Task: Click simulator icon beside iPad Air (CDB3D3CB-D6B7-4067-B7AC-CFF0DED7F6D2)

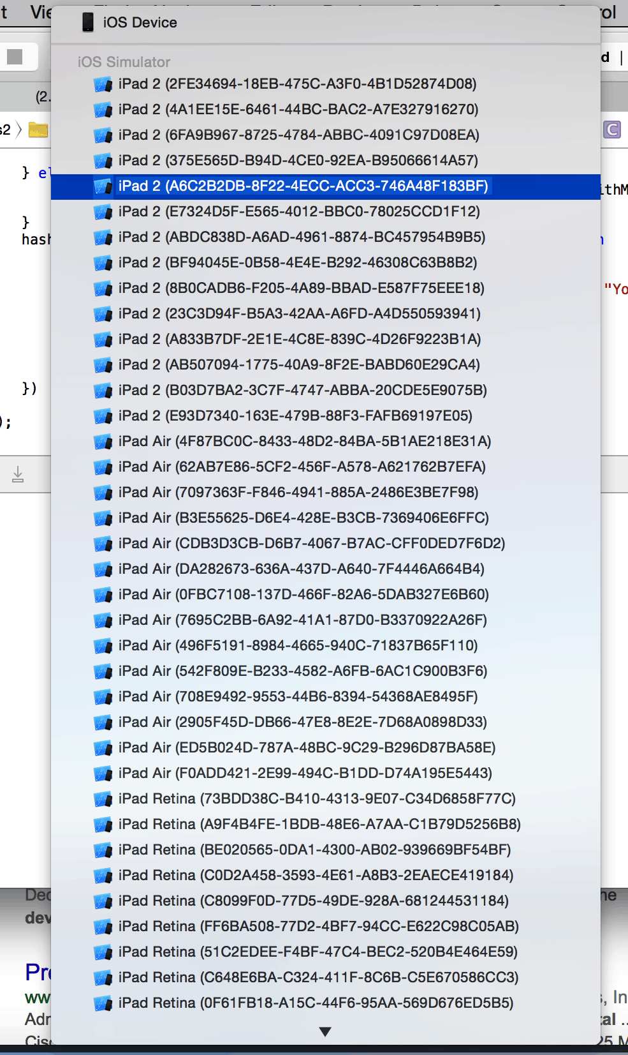Action: tap(103, 544)
